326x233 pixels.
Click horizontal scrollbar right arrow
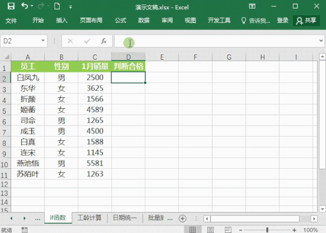[x=314, y=219]
